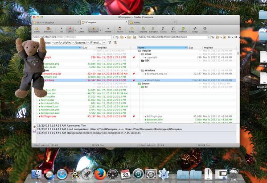Screen dimensions: 267x183
Task: Toggle the Structure folder view button
Action: tap(94, 29)
